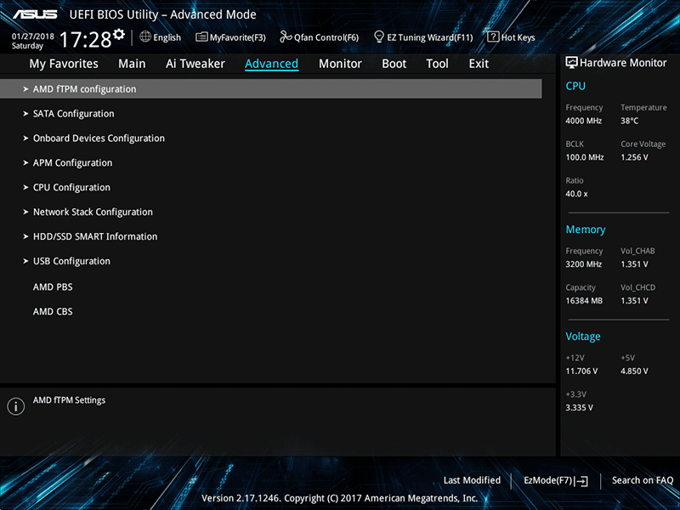The image size is (680, 510).
Task: Switch to Main tab
Action: [132, 64]
